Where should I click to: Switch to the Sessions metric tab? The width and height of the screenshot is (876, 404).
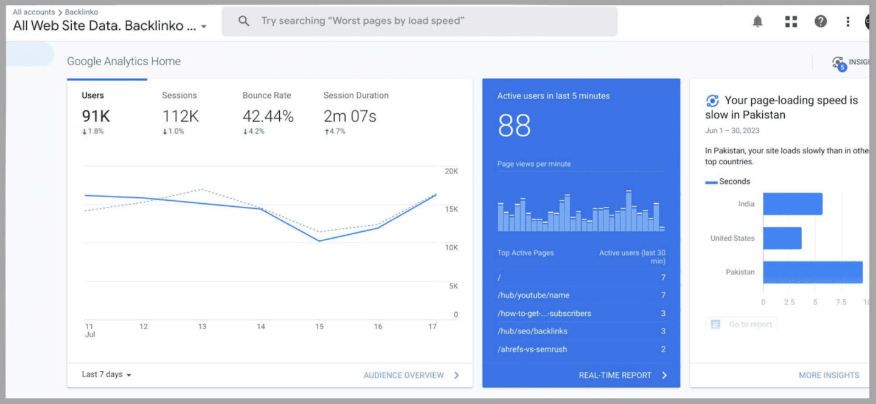181,95
